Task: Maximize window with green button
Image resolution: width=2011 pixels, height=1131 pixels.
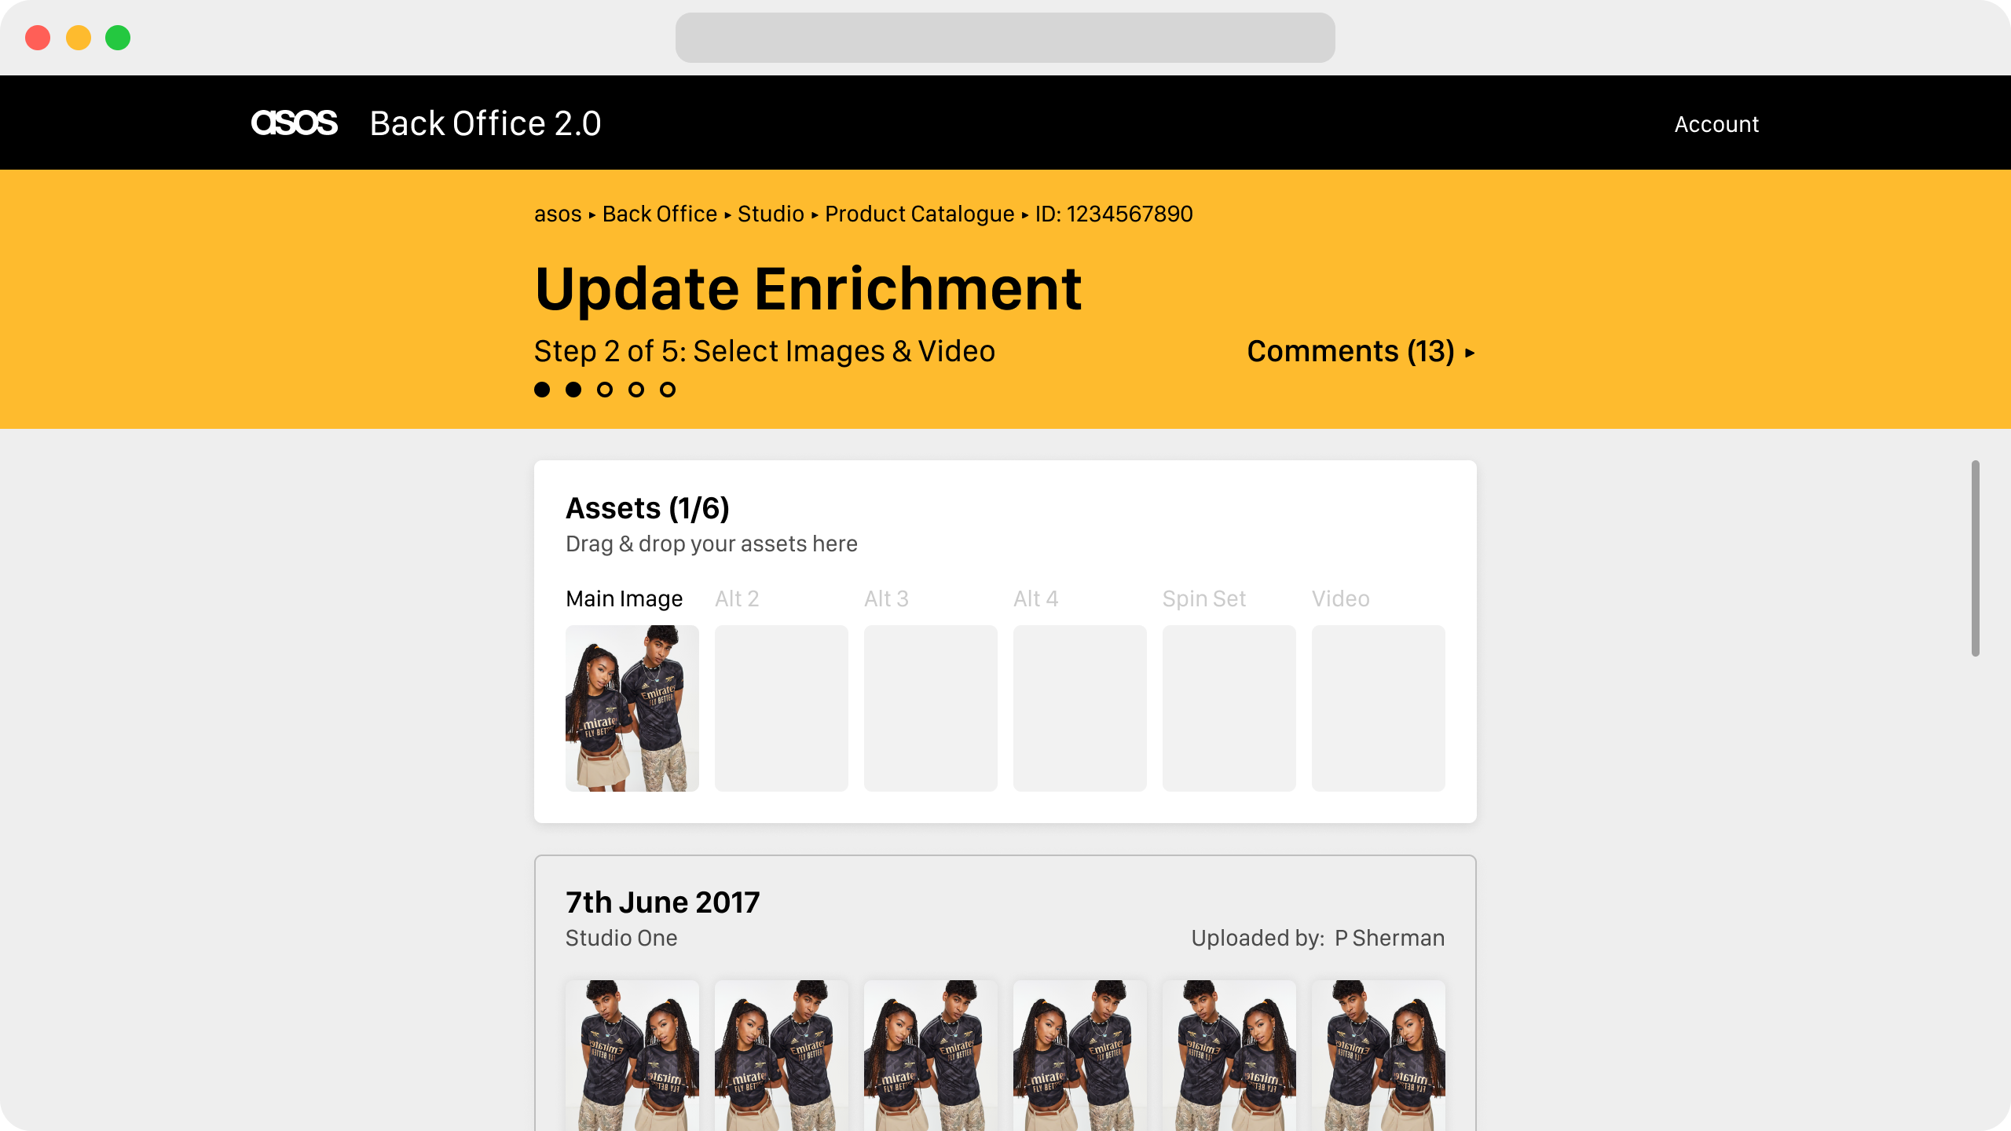Action: (x=118, y=38)
